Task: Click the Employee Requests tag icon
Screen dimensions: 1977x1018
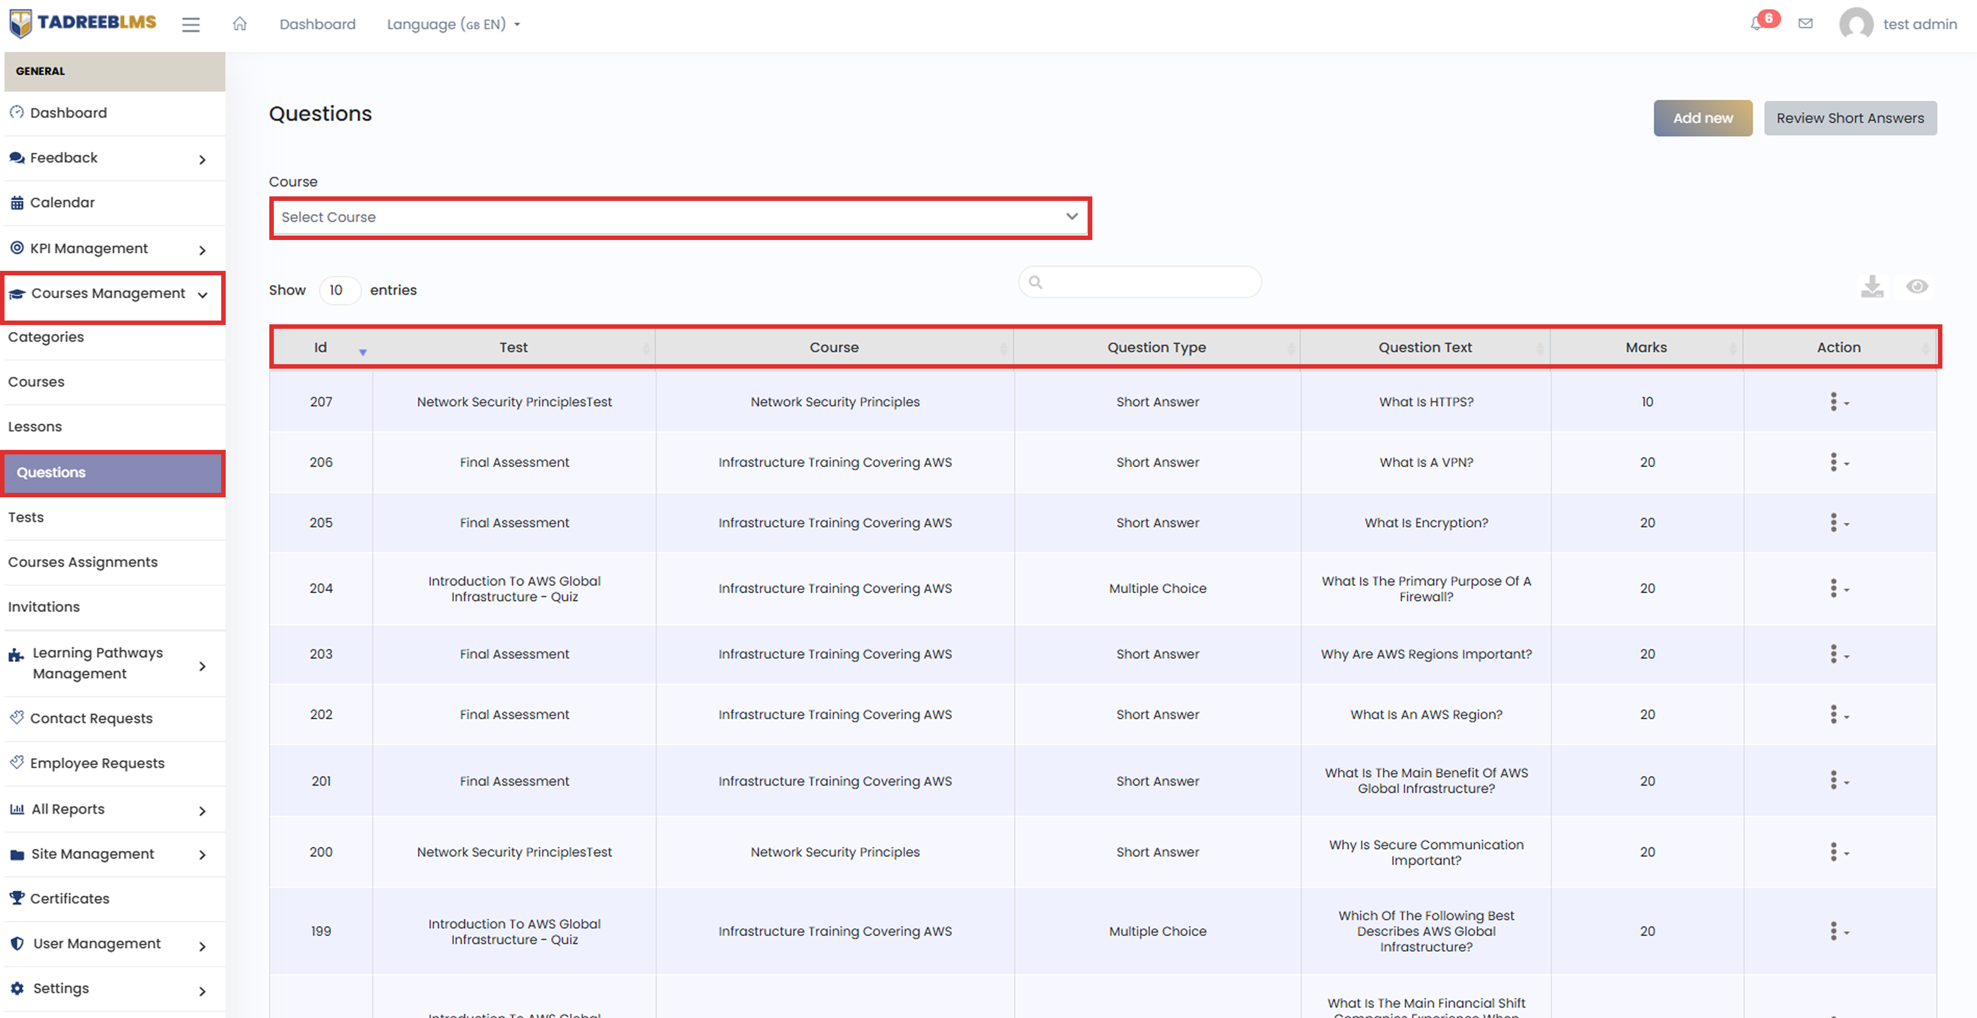Action: click(x=16, y=761)
